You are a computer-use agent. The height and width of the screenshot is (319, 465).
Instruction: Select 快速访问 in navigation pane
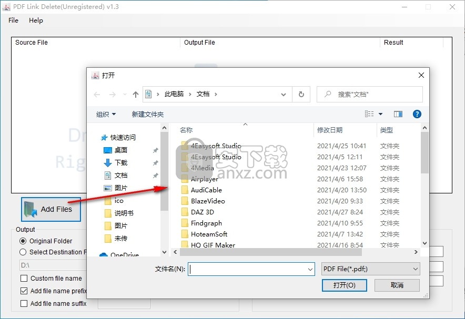point(123,138)
